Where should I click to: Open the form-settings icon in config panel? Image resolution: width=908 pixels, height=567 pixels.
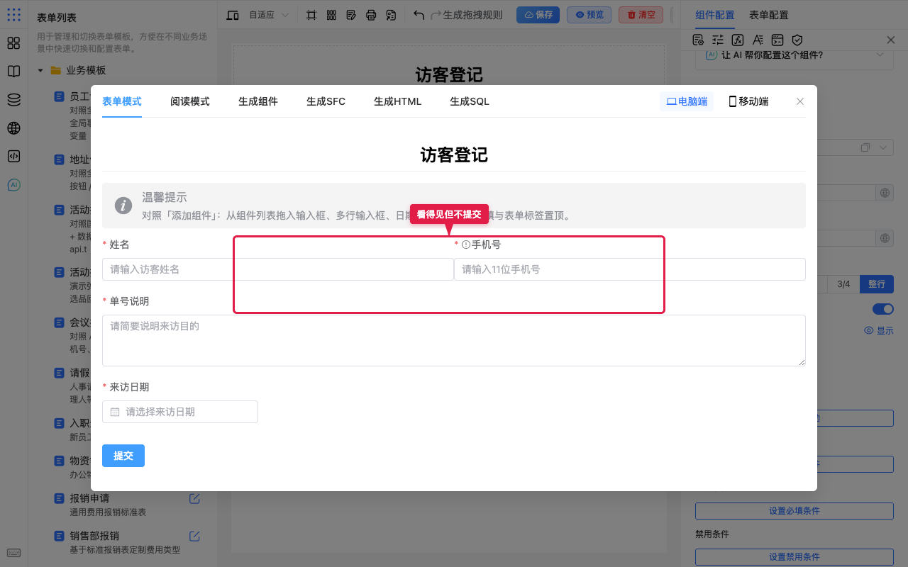(x=698, y=40)
